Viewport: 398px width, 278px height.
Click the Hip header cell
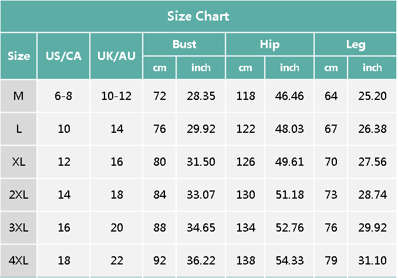[269, 45]
